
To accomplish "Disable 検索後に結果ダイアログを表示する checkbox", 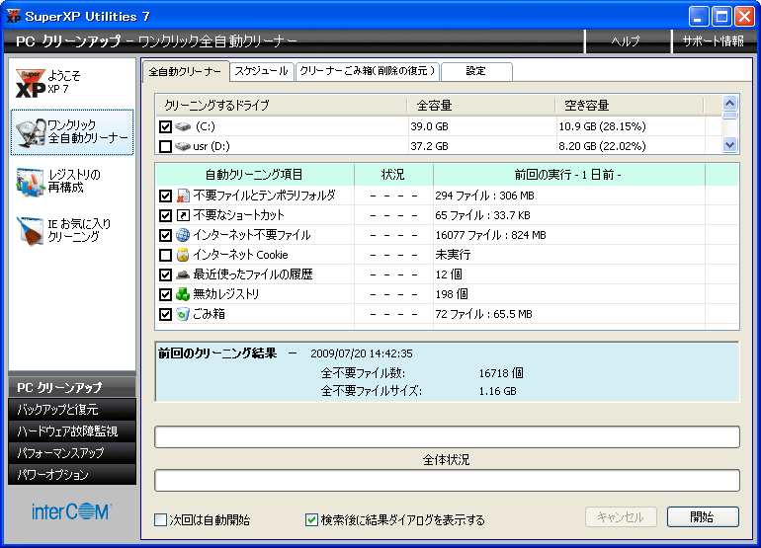I will tap(311, 520).
